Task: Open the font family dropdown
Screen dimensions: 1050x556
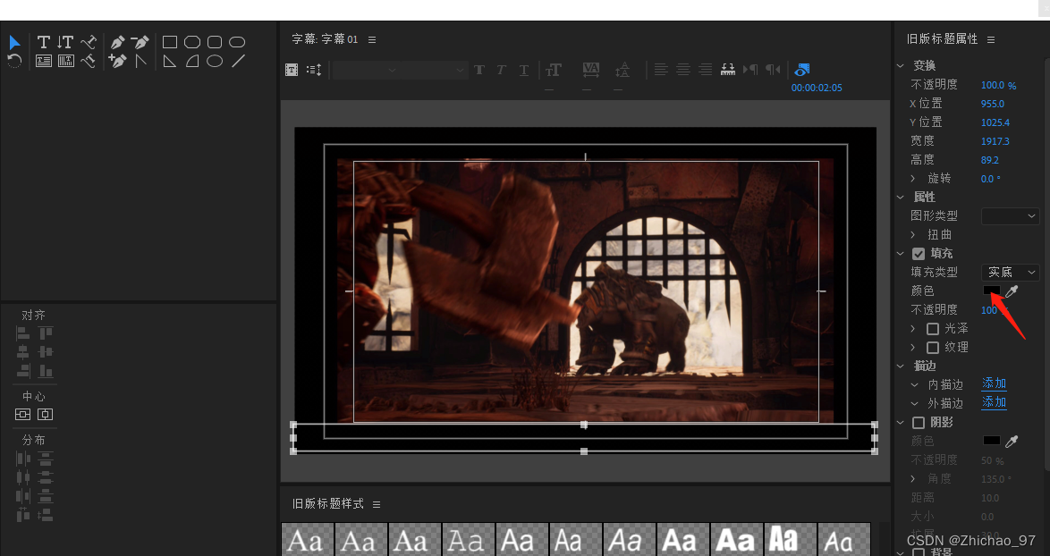Action: tap(367, 70)
